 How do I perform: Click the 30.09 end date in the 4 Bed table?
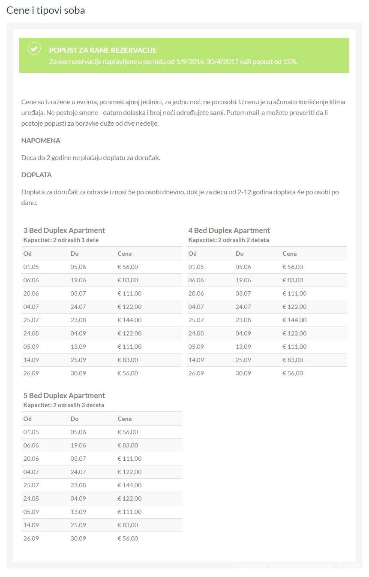click(243, 373)
